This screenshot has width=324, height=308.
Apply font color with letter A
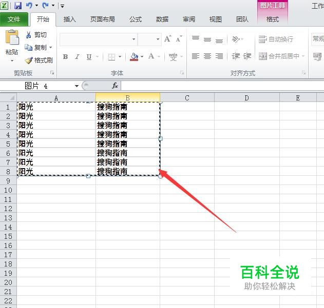tap(151, 56)
